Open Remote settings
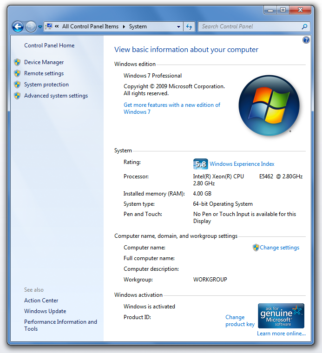Screen dimensions: 322x353 (44, 73)
